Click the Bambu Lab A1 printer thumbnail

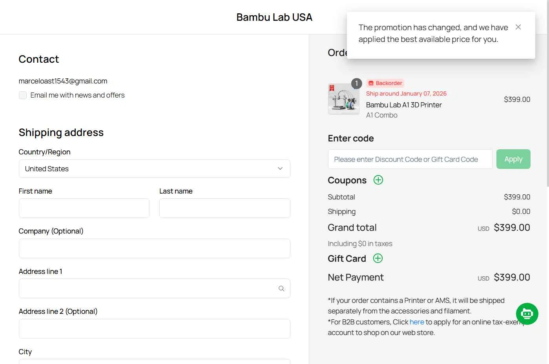coord(344,99)
